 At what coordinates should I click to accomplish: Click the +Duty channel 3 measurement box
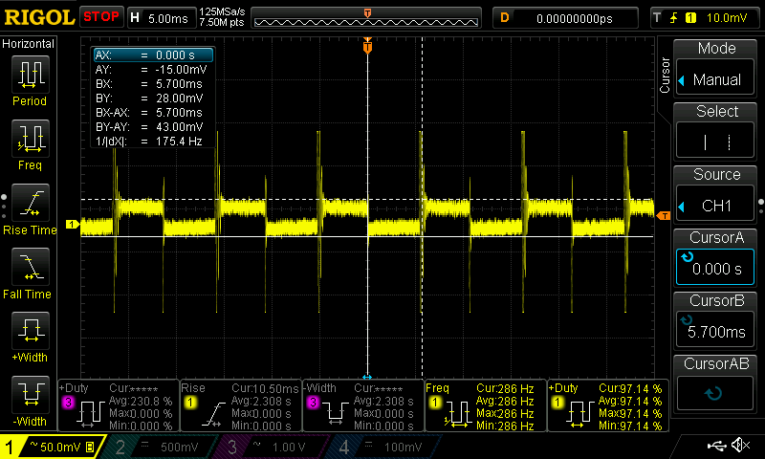118,405
